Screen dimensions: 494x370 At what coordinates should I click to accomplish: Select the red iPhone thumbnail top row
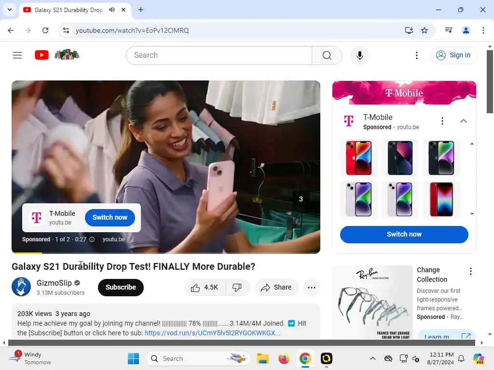[358, 158]
